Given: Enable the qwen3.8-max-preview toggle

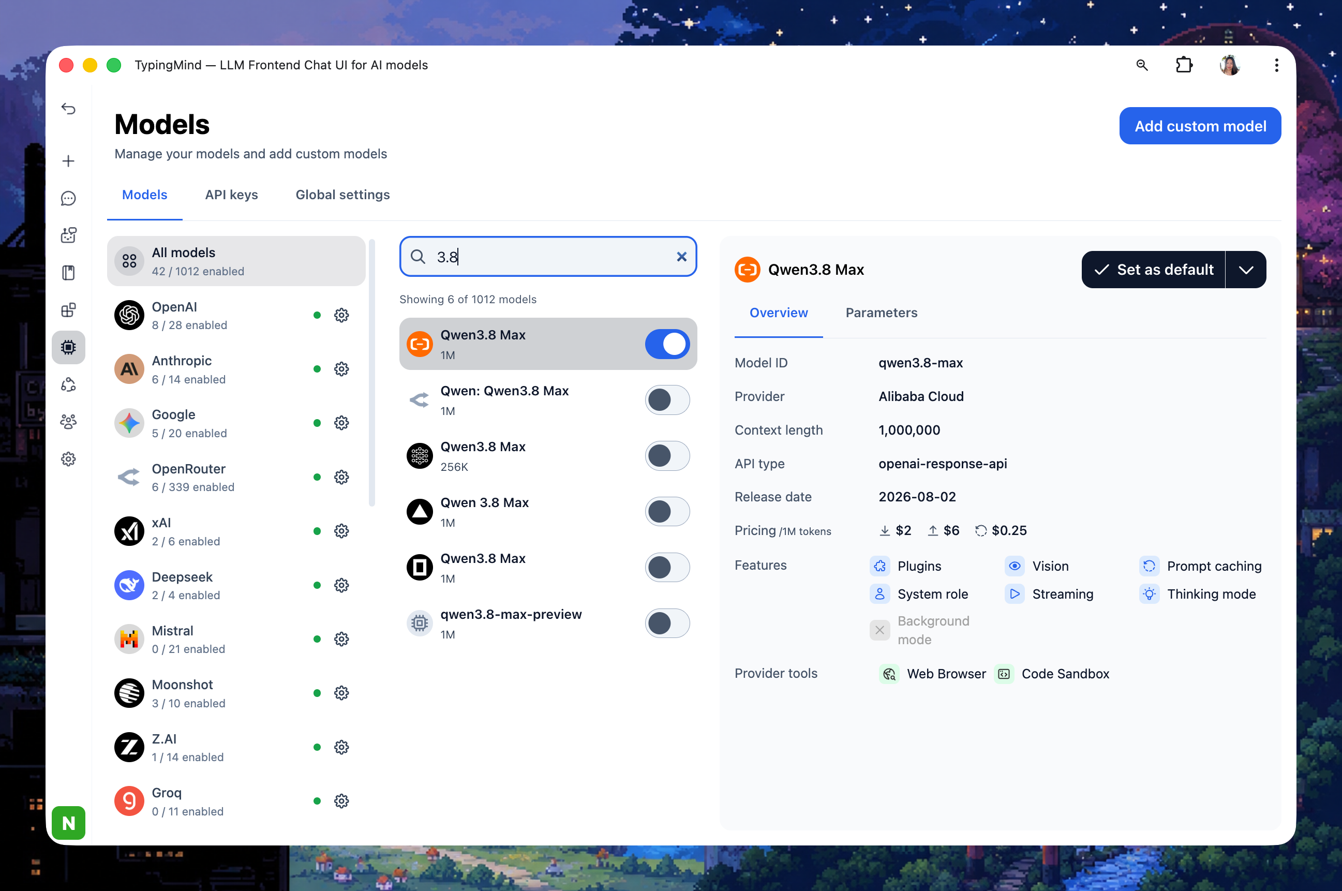Looking at the screenshot, I should pyautogui.click(x=667, y=623).
